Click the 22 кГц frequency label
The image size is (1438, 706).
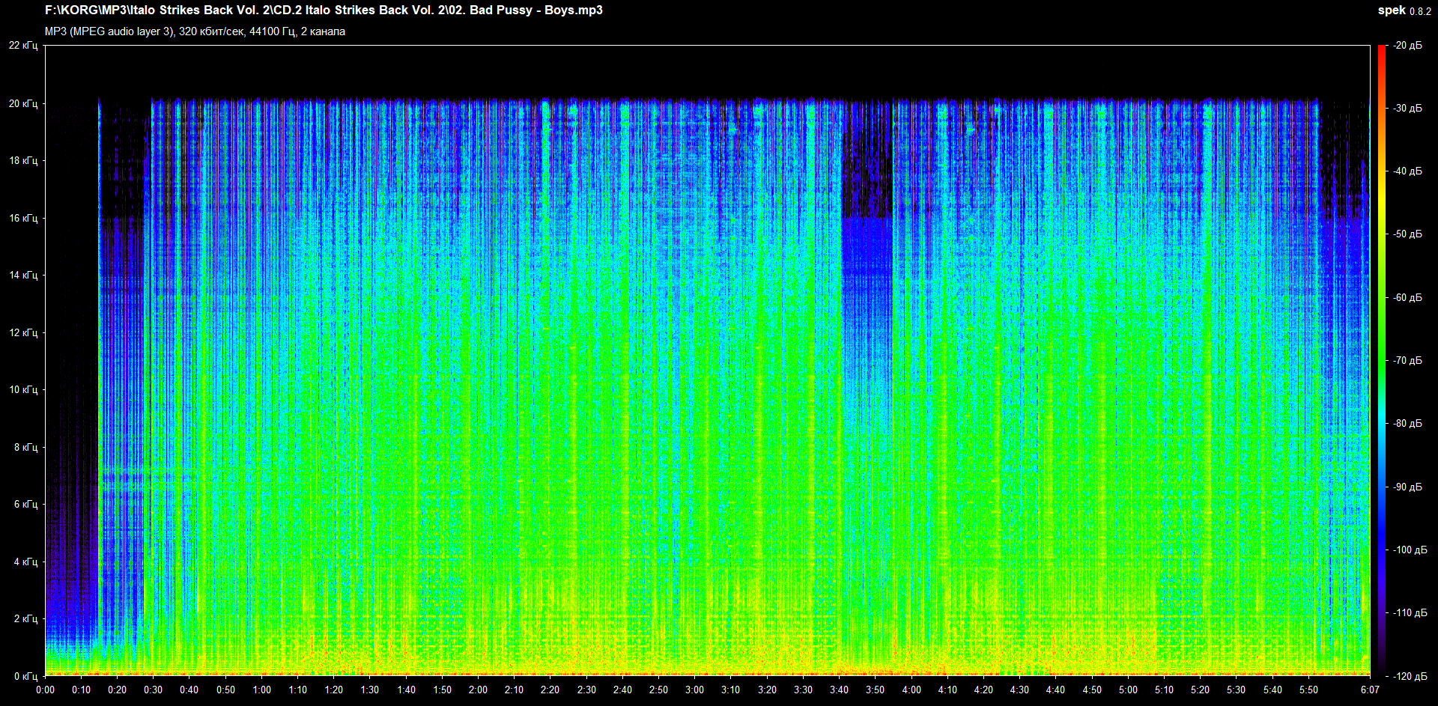(23, 46)
